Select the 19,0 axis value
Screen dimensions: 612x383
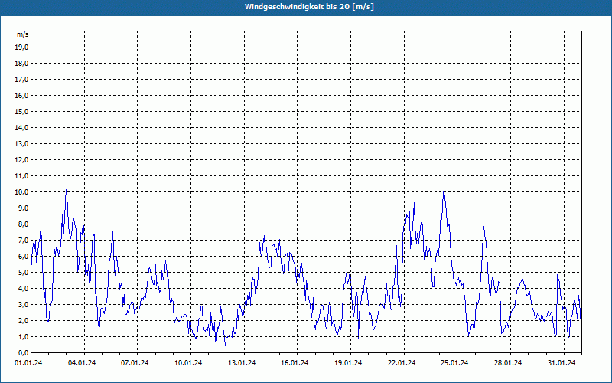[21, 47]
